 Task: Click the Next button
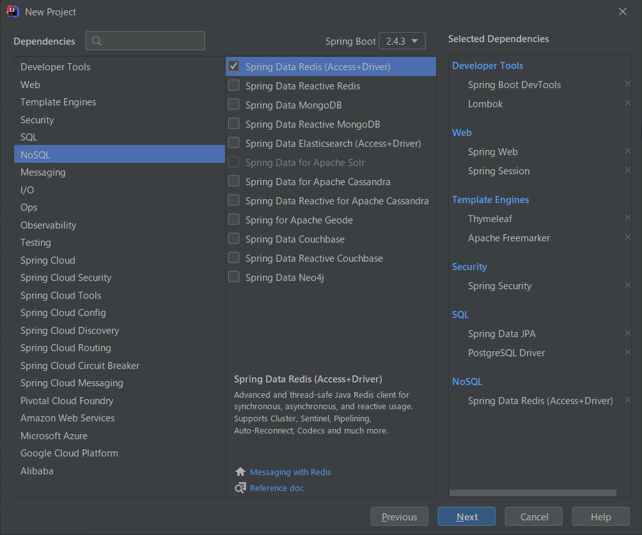[466, 516]
